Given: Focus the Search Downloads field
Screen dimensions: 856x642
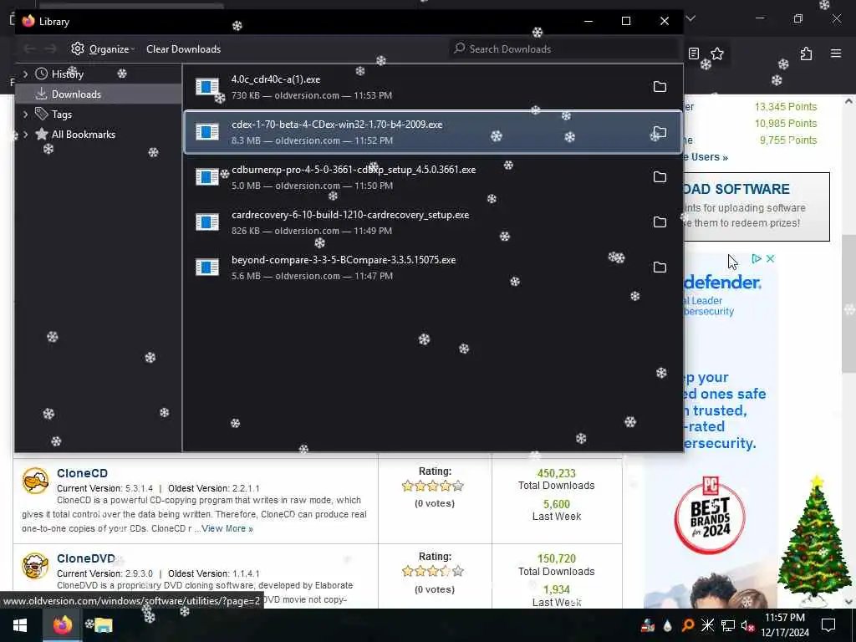Looking at the screenshot, I should [563, 48].
